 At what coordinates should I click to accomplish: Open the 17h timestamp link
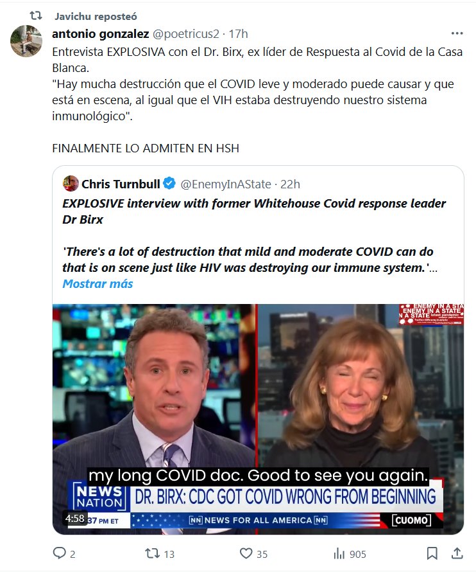(238, 33)
